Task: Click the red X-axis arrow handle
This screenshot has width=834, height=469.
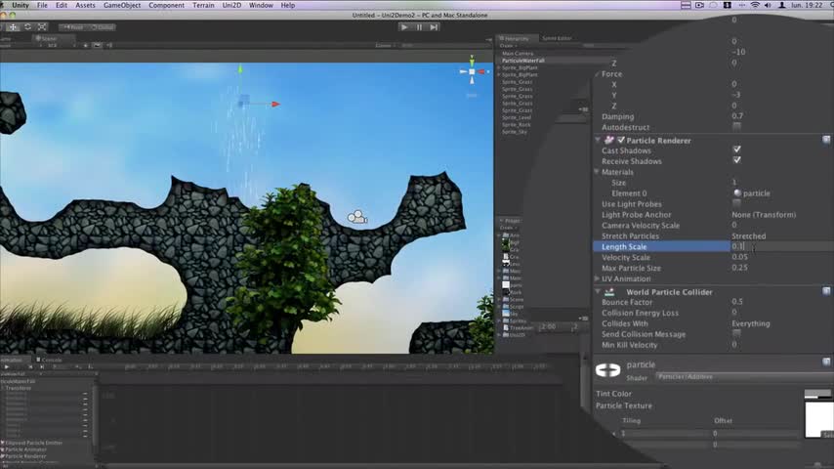Action: [x=275, y=105]
